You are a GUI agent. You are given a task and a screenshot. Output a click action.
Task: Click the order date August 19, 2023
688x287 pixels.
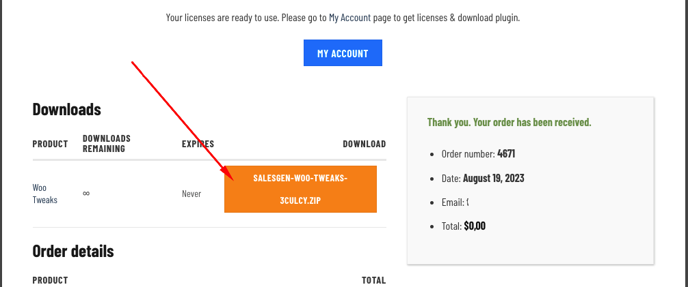pos(493,179)
